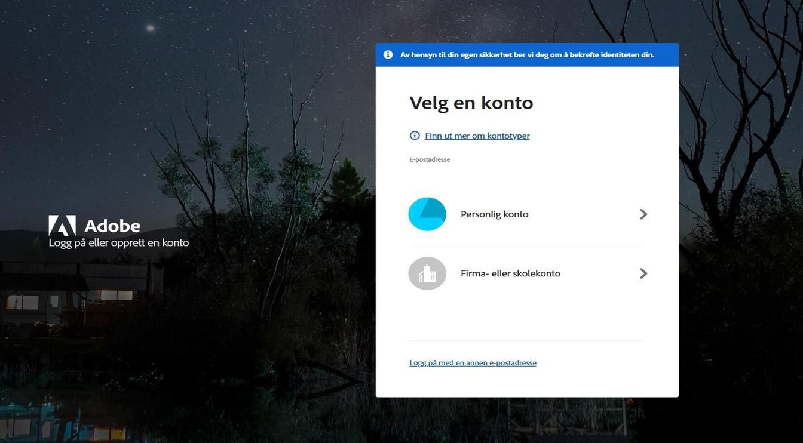This screenshot has width=803, height=443.
Task: Open Finn ut mer om kontotyper
Action: point(477,135)
